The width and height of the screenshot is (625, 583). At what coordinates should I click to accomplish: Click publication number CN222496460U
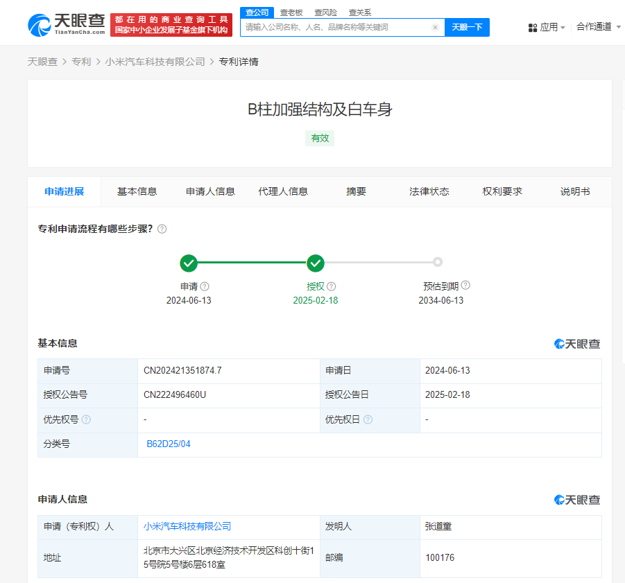point(175,395)
